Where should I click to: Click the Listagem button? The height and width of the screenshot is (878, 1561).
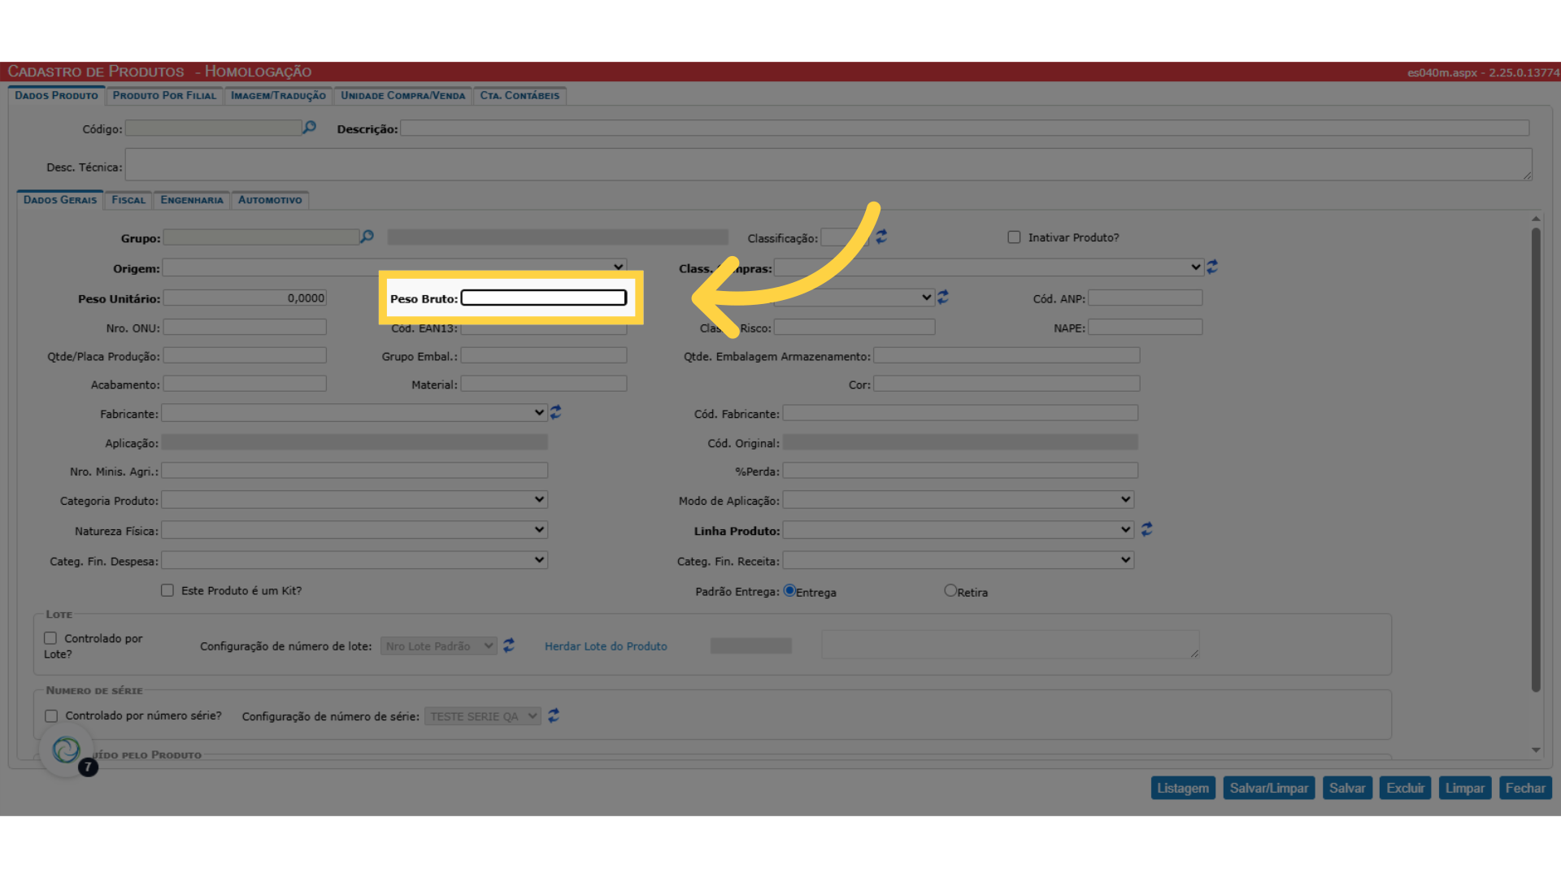(1183, 788)
